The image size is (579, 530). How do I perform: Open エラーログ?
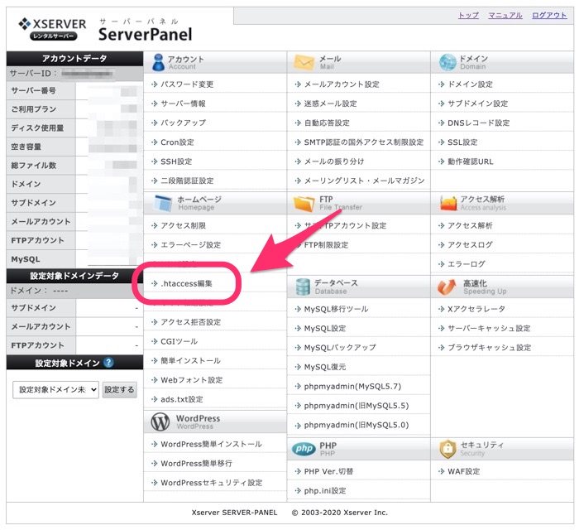point(467,264)
